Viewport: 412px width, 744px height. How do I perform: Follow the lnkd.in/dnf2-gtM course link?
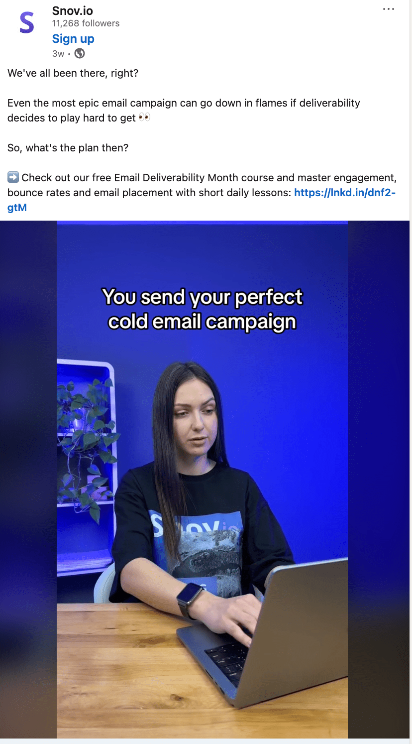tap(202, 200)
